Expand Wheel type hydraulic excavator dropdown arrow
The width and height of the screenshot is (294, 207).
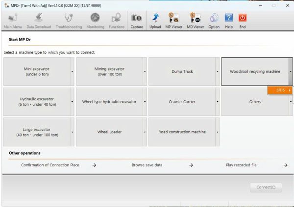click(145, 102)
